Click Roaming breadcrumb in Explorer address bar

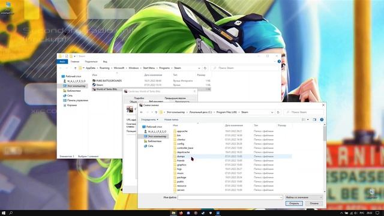(104, 68)
